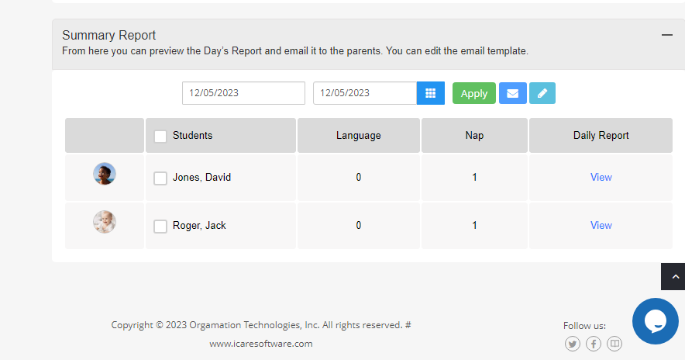Check the box for Roger, Jack
Viewport: 685px width, 360px height.
(160, 226)
